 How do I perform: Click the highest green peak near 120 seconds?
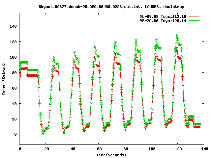[177, 34]
